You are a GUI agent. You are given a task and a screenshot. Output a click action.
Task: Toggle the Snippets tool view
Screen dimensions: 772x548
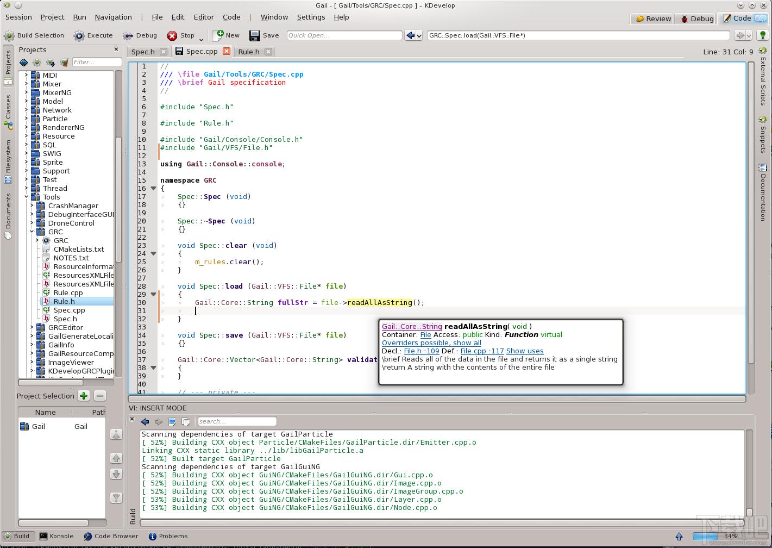point(763,134)
